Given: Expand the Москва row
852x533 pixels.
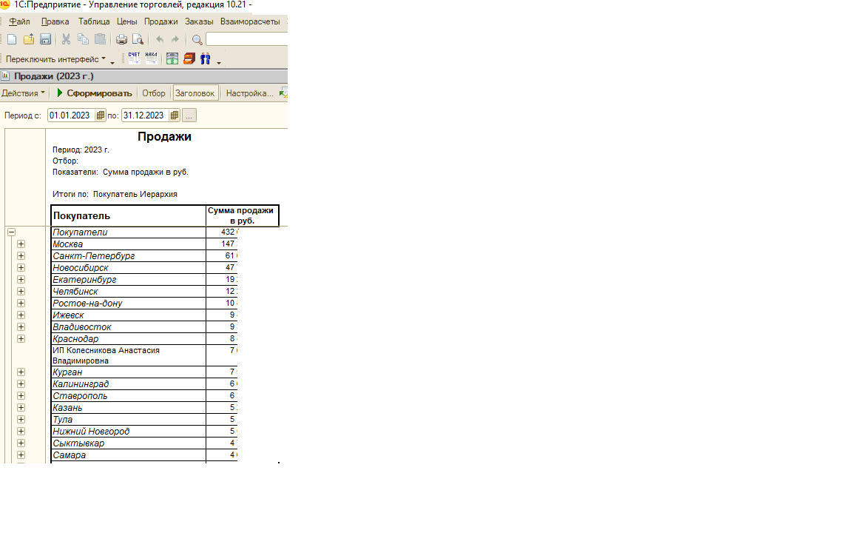Looking at the screenshot, I should pyautogui.click(x=21, y=244).
